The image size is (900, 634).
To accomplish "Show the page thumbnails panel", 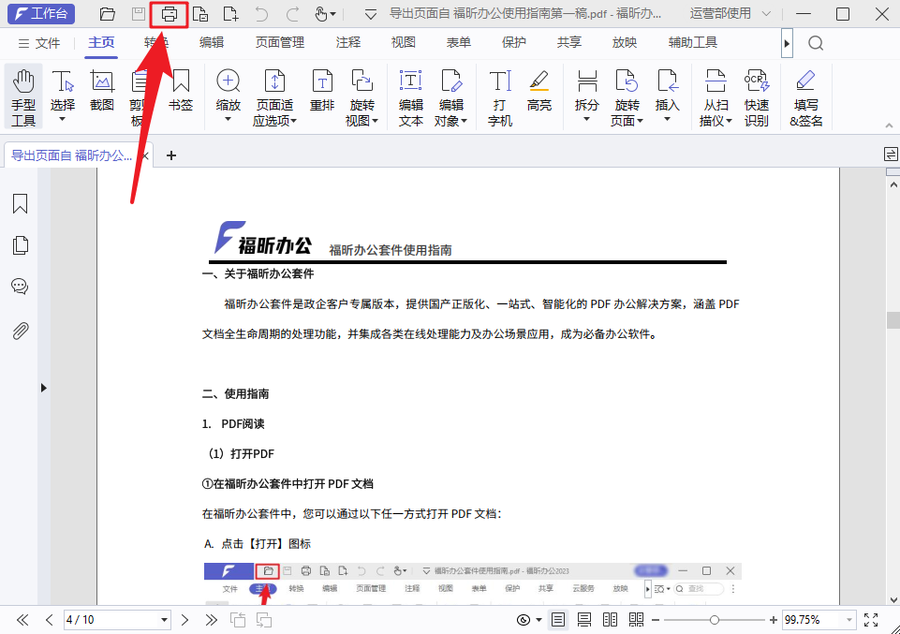I will [20, 244].
